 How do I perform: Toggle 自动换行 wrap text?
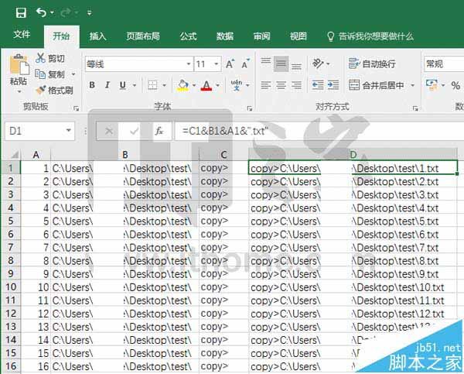click(x=372, y=63)
